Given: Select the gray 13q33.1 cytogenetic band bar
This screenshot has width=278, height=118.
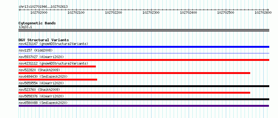Looking at the screenshot, I should (144, 30).
